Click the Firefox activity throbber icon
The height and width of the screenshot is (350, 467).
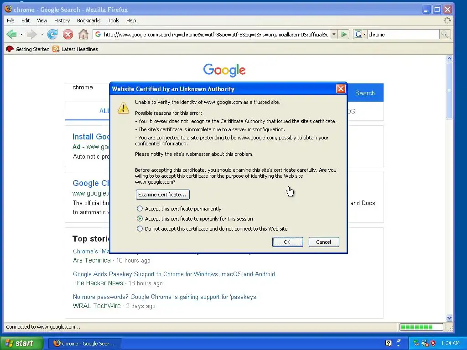point(447,21)
